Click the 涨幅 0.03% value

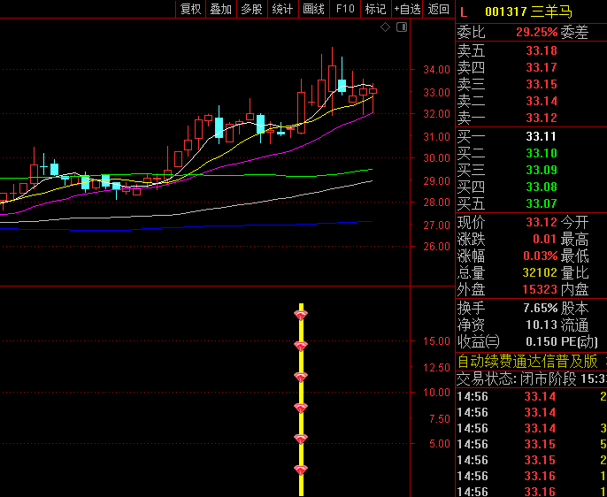(541, 256)
